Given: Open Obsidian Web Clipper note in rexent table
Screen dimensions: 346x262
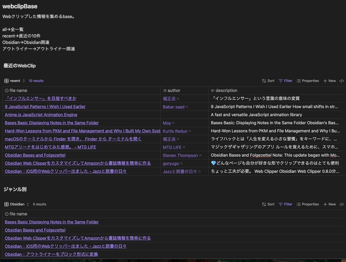Looking at the screenshot, I should pyautogui.click(x=78, y=163).
